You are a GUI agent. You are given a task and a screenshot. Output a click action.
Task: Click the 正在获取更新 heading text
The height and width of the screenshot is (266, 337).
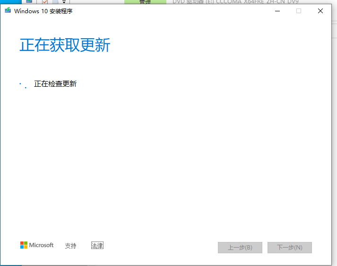65,45
